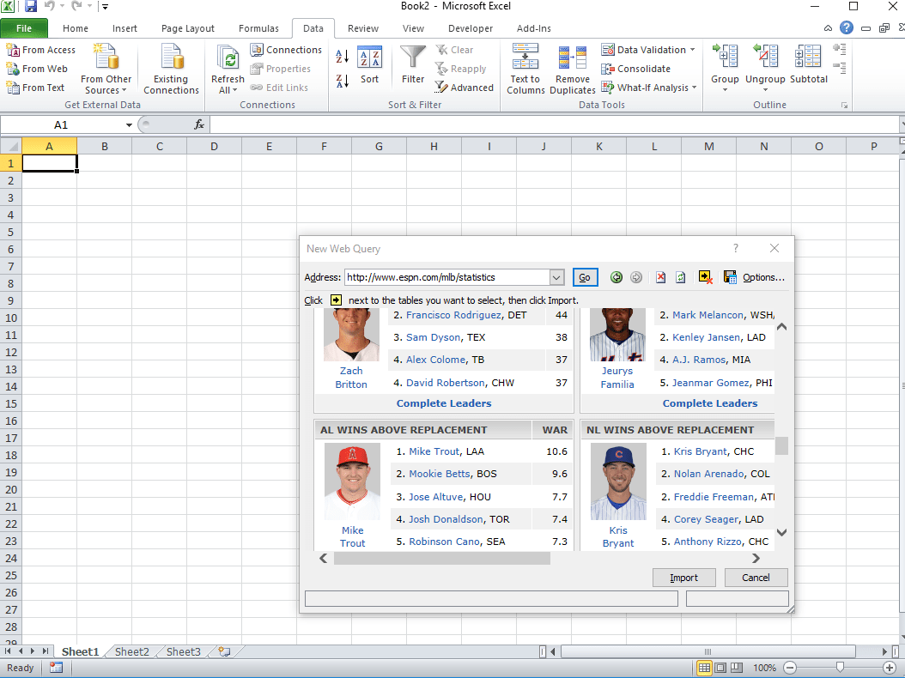Viewport: 905px width, 678px height.
Task: Click the zoom slider handle
Action: 840,669
